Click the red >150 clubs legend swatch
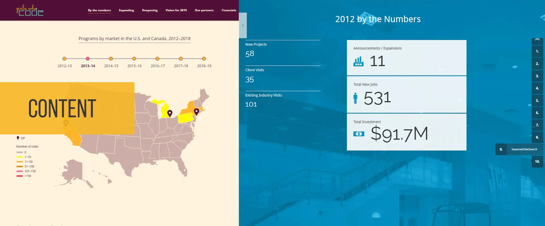 20,176
